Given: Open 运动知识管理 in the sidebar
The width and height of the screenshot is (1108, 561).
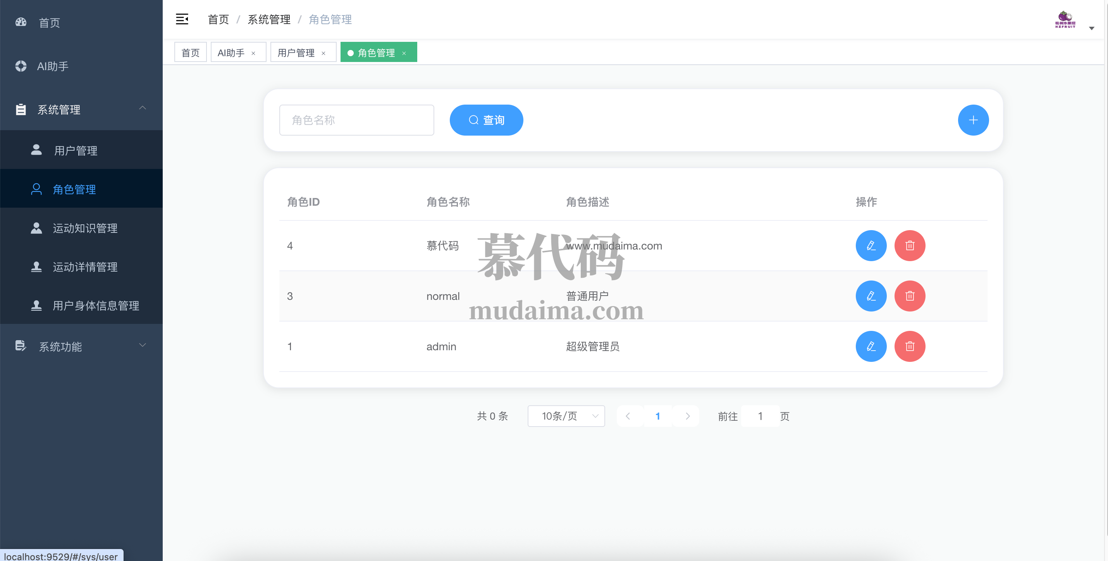Looking at the screenshot, I should 85,228.
